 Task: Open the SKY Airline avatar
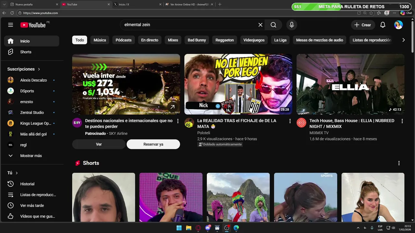click(x=77, y=123)
